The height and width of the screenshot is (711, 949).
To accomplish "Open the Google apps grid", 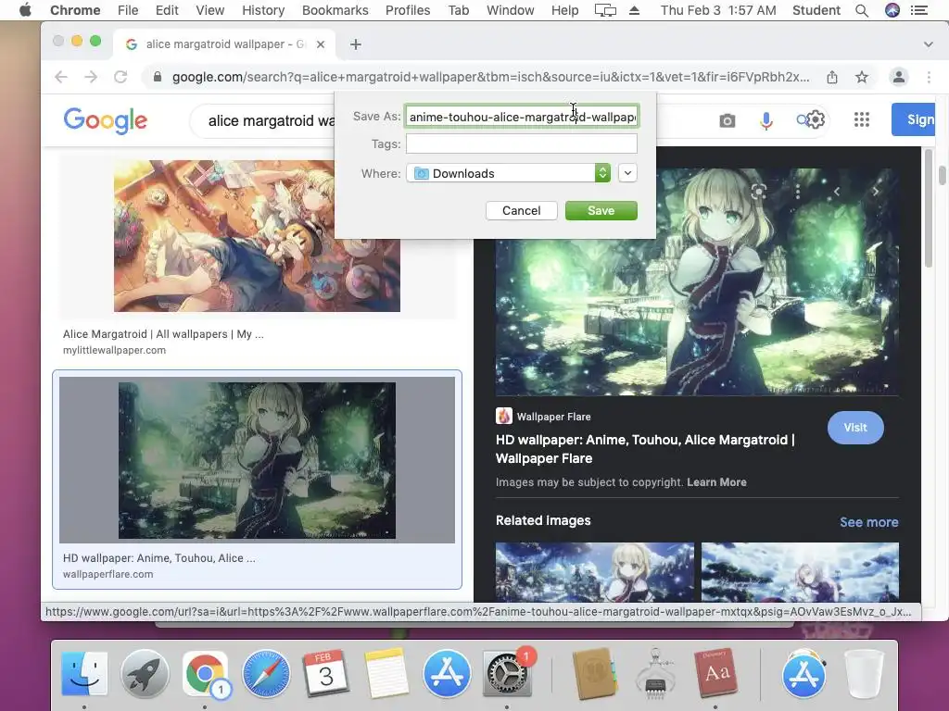I will tap(862, 119).
